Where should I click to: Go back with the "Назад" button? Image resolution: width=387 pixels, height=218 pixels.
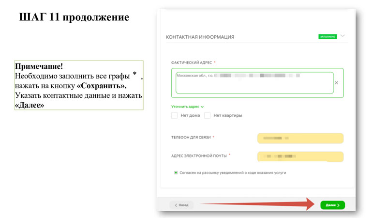click(x=181, y=205)
